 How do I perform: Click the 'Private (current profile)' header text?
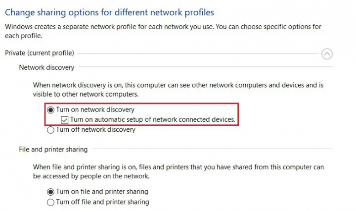coord(39,53)
